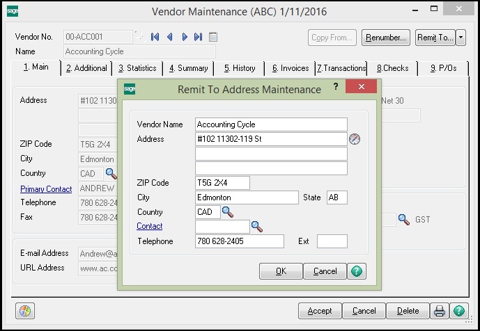Image resolution: width=480 pixels, height=331 pixels.
Task: Select the 6. Invoices tab
Action: pyautogui.click(x=291, y=68)
